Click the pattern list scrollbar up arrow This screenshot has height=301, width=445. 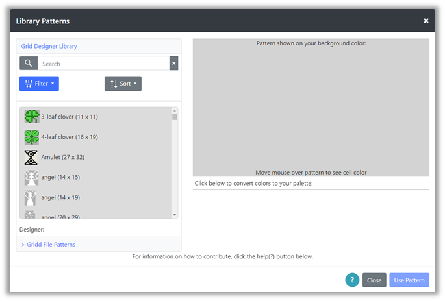(174, 110)
